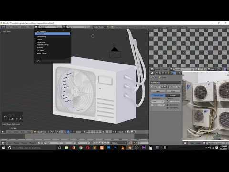This screenshot has width=229, height=172.
Task: Open the No Sync dropdown
Action: tap(119, 143)
